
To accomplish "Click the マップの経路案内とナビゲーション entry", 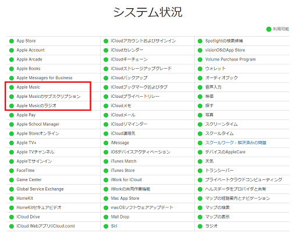I will (x=237, y=198).
